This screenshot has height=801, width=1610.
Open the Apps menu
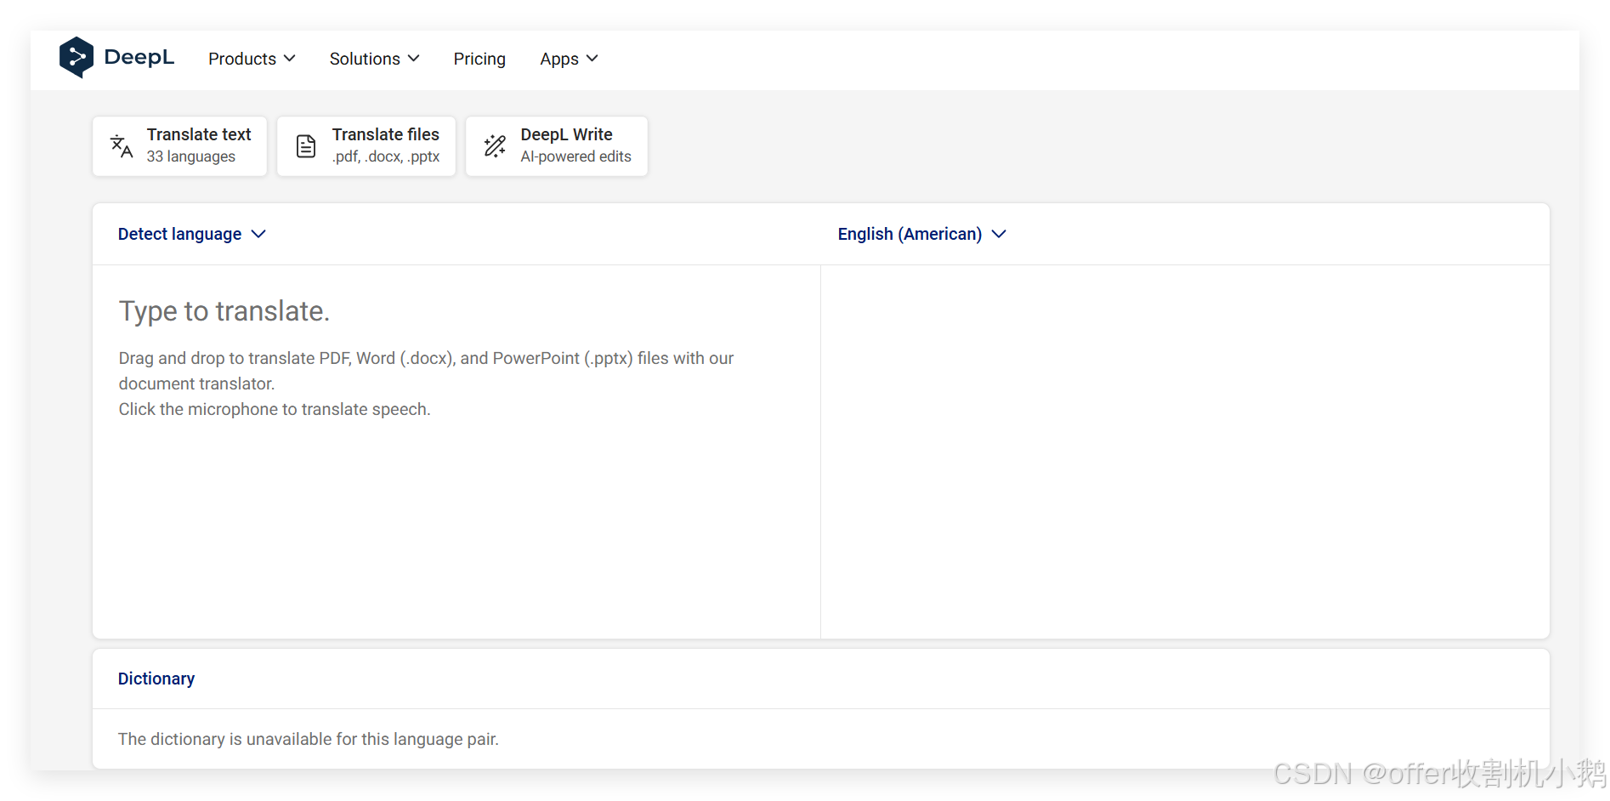[569, 59]
